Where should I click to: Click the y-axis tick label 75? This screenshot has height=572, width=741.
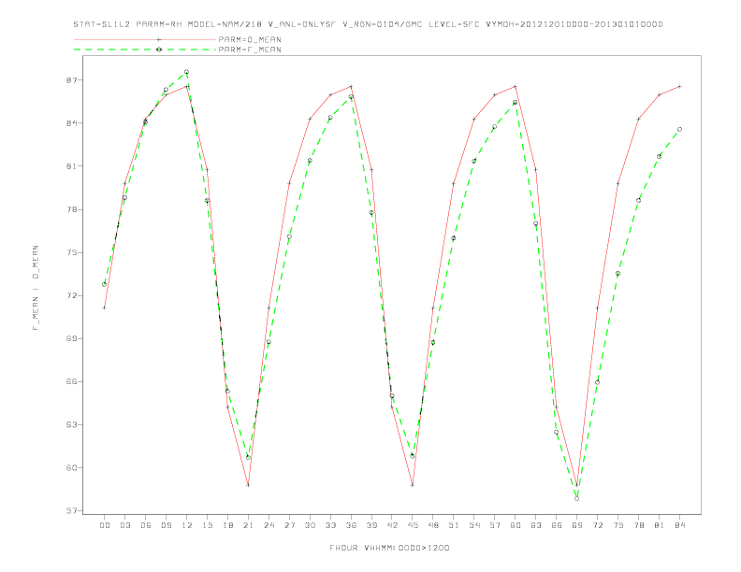[71, 252]
